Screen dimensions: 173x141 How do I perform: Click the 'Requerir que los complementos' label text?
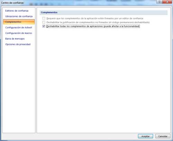(x=95, y=18)
